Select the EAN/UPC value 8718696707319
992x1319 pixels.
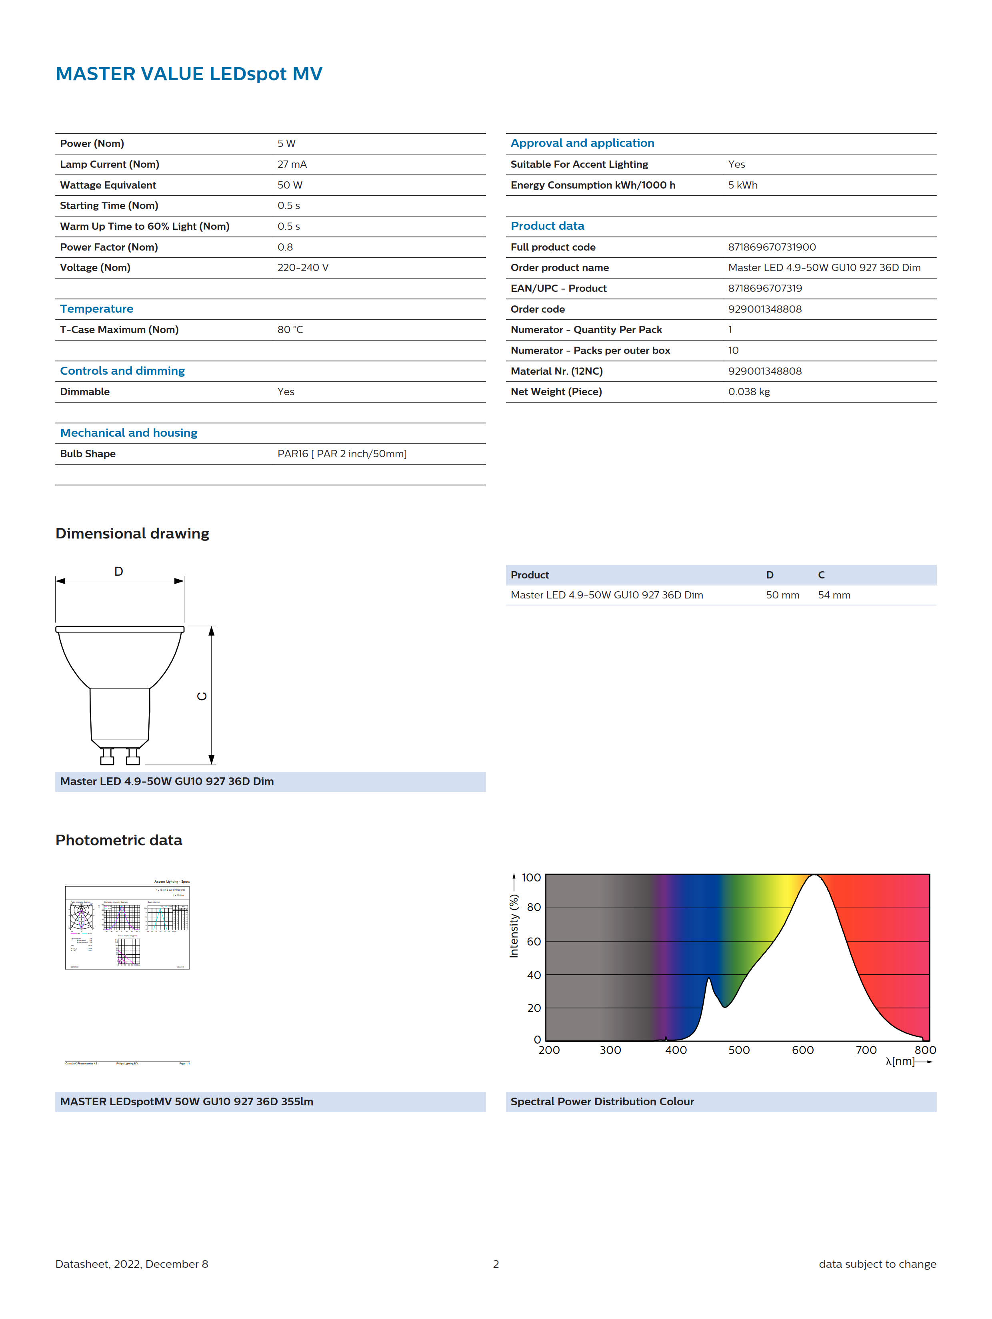[x=764, y=288]
